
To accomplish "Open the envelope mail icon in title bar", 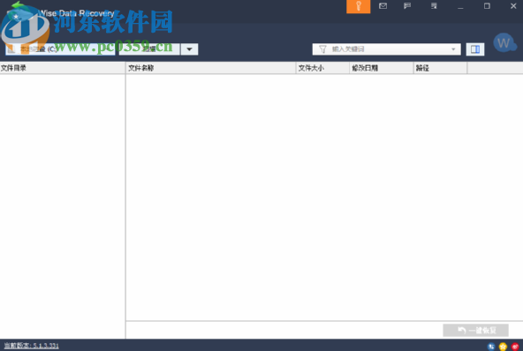I will point(383,6).
